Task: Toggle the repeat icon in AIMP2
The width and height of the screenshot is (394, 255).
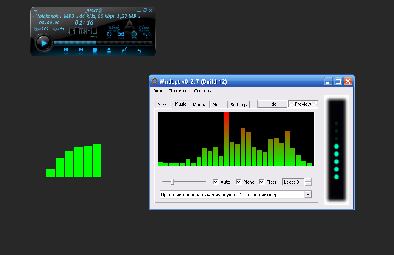Action: (109, 34)
